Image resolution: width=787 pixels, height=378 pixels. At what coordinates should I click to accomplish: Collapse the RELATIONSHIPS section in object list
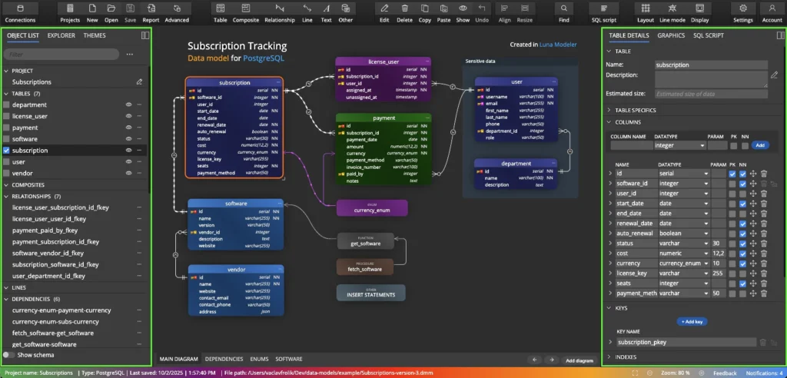[x=7, y=196]
